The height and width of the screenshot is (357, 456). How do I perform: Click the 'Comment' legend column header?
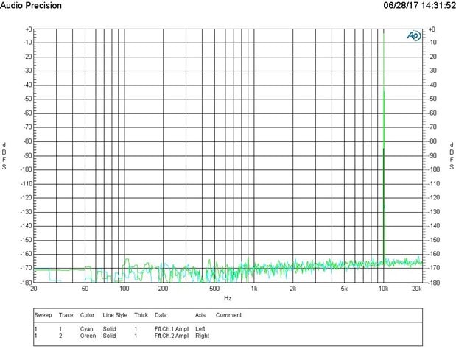pyautogui.click(x=228, y=315)
